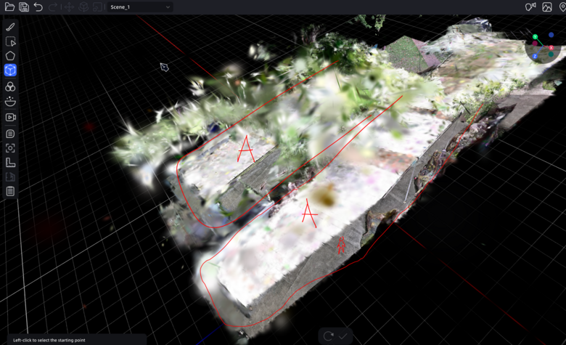Click the red X axis gizmo handle
566x345 pixels.
point(552,49)
